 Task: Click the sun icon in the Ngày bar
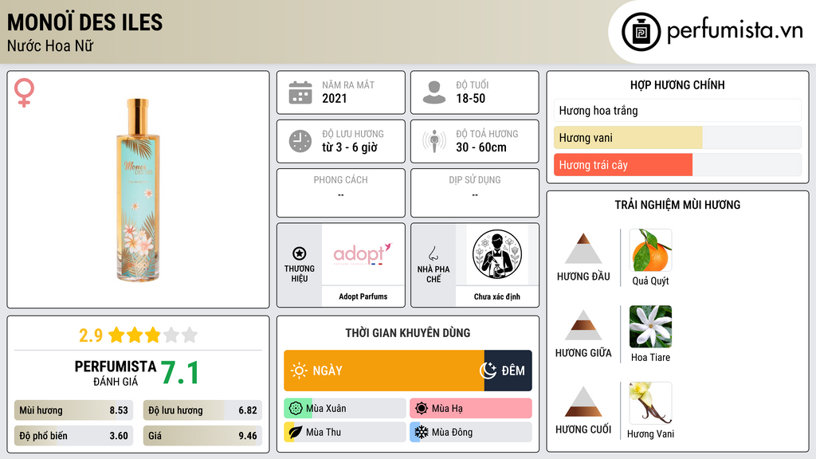[300, 371]
